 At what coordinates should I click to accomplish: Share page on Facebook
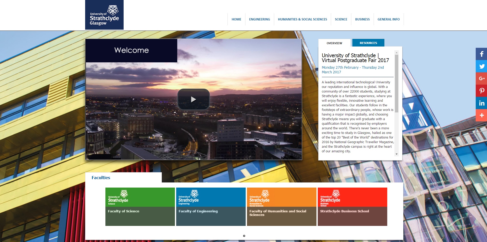tap(481, 54)
